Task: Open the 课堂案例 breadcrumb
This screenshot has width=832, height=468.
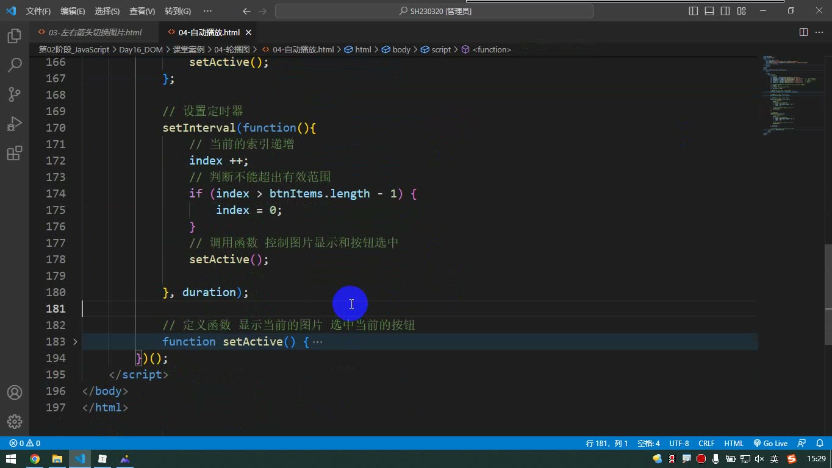Action: click(x=188, y=49)
